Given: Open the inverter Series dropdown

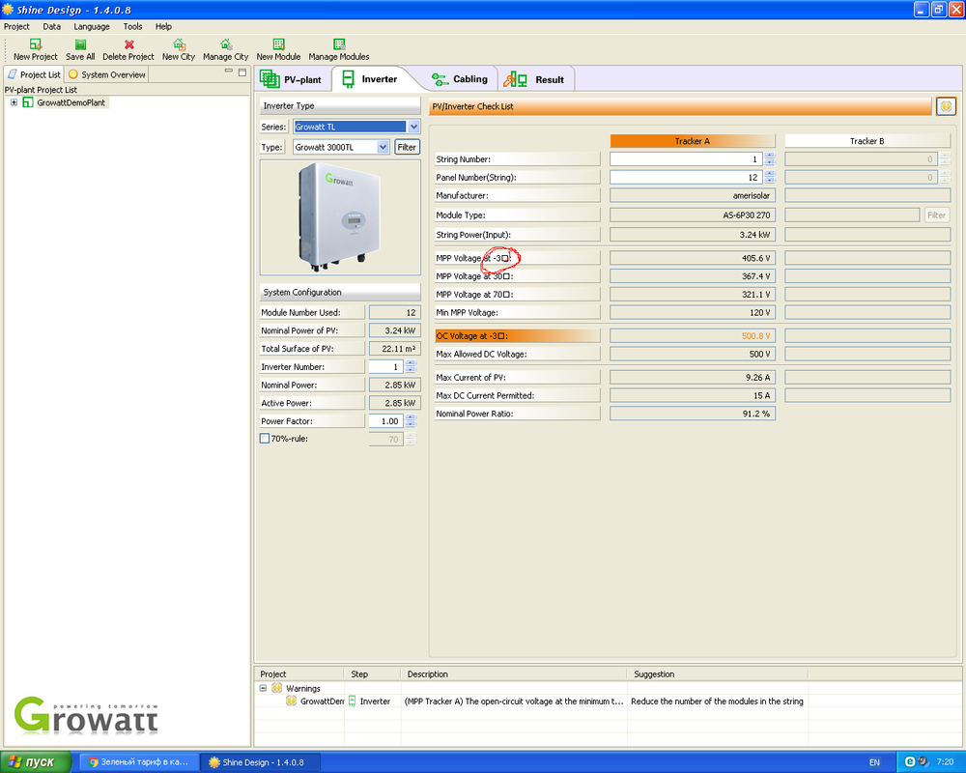Looking at the screenshot, I should pos(413,127).
